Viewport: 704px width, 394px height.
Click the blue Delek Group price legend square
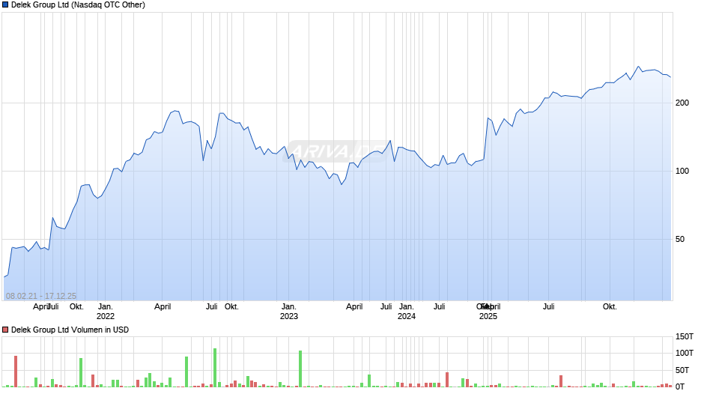[5, 5]
